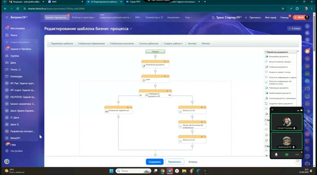Delete the Изменение документа block via its X

pos(168,62)
